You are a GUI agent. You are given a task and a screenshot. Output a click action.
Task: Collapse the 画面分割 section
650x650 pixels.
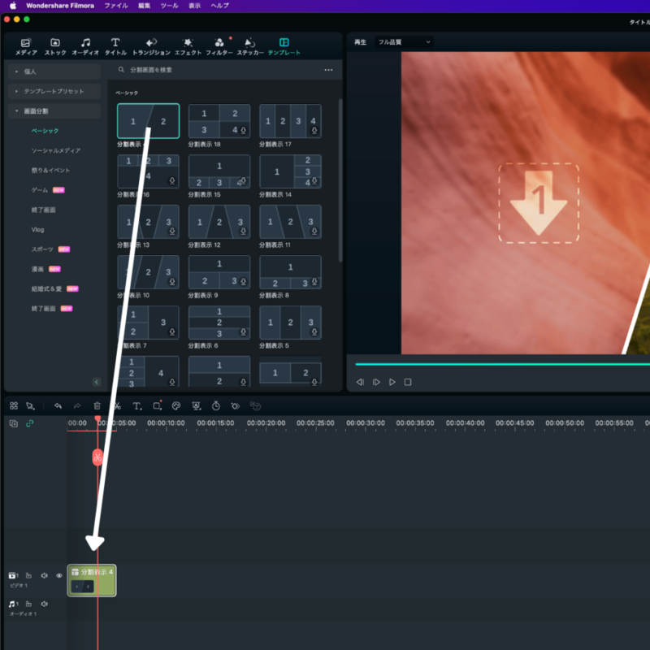click(x=54, y=111)
